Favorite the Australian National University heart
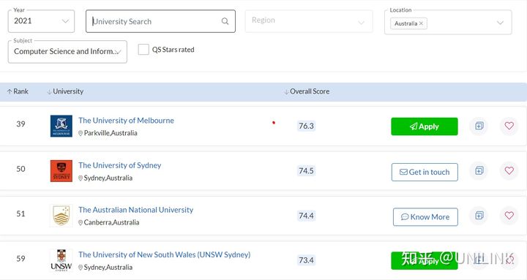Screen dimensions: 527x280 tap(509, 215)
